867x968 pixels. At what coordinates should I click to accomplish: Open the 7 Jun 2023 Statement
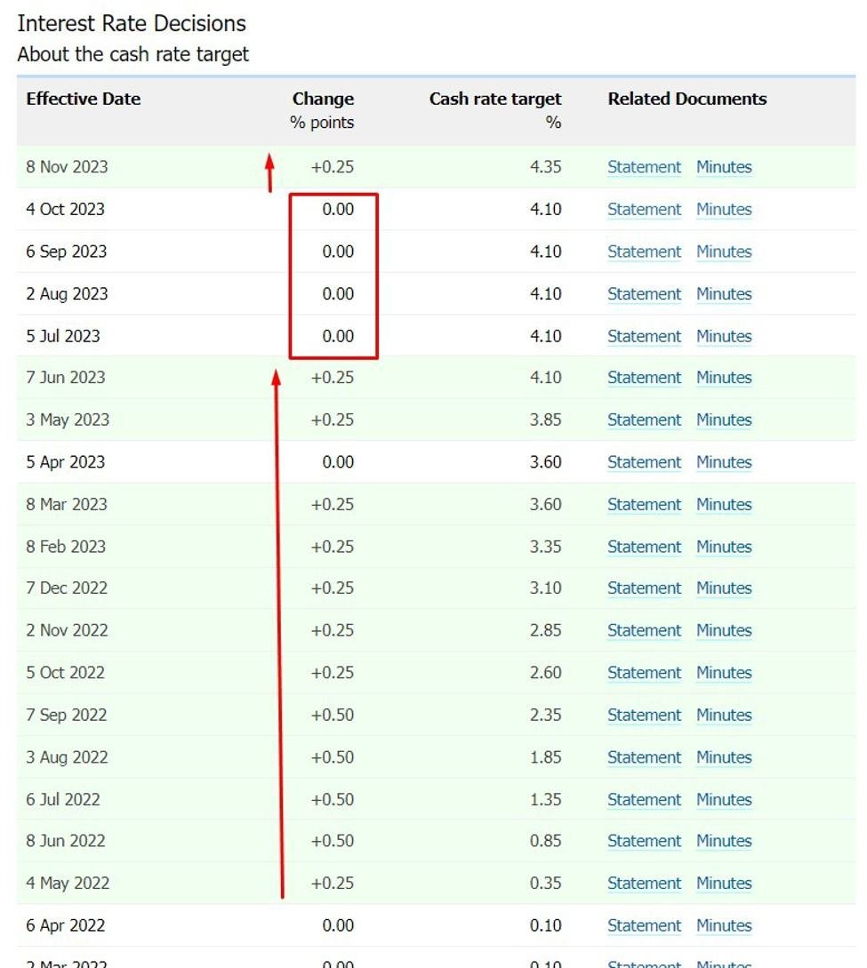(x=644, y=378)
